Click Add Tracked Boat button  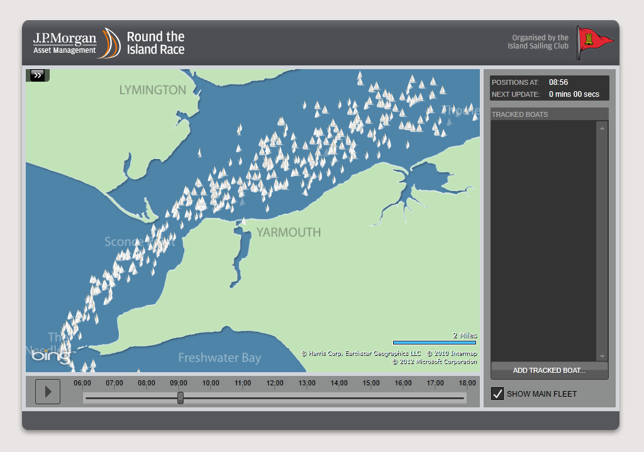click(x=549, y=370)
